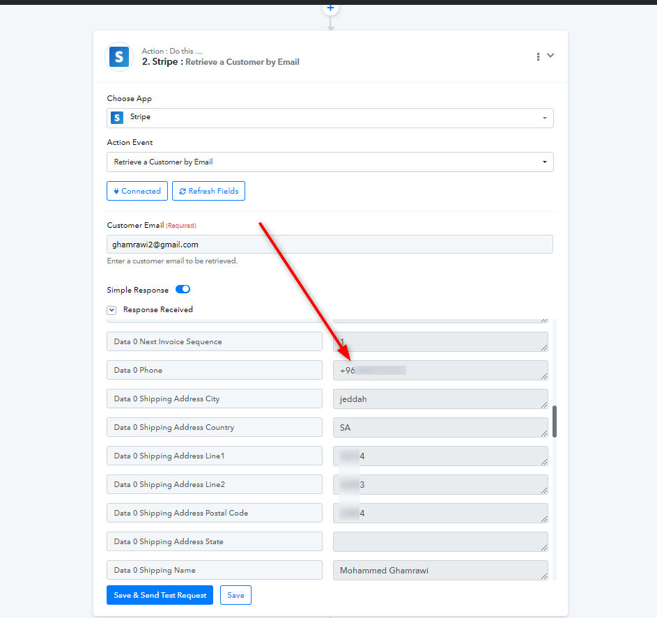Click the Stripe logo in step header
This screenshot has width=657, height=618.
coord(119,56)
